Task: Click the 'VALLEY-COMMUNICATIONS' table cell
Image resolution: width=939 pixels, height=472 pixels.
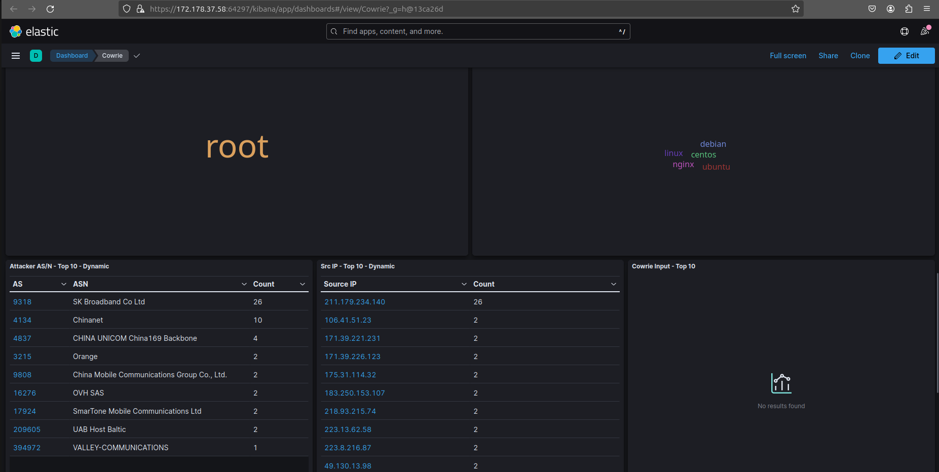Action: (x=121, y=448)
